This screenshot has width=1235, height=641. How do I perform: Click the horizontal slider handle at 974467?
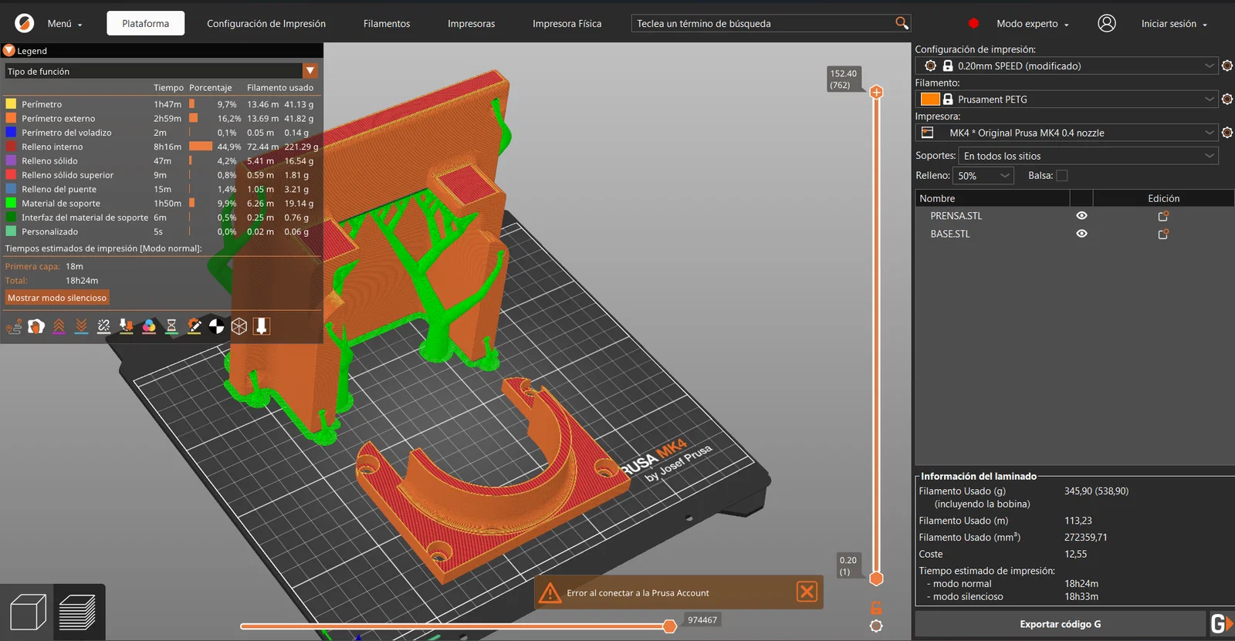670,626
